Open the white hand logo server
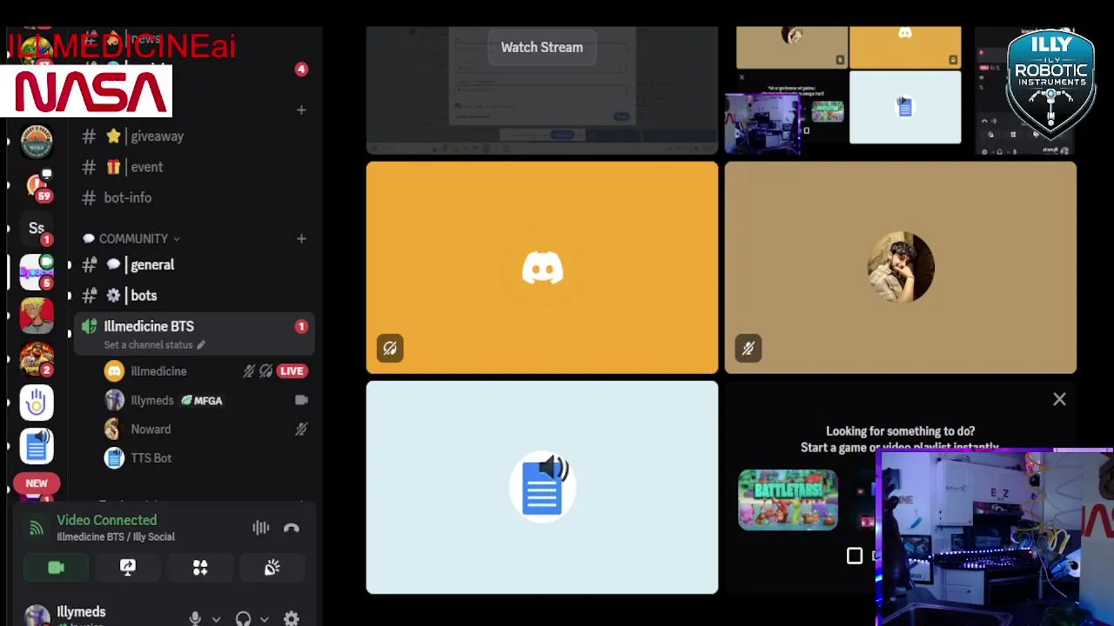The height and width of the screenshot is (626, 1114). pos(37,403)
